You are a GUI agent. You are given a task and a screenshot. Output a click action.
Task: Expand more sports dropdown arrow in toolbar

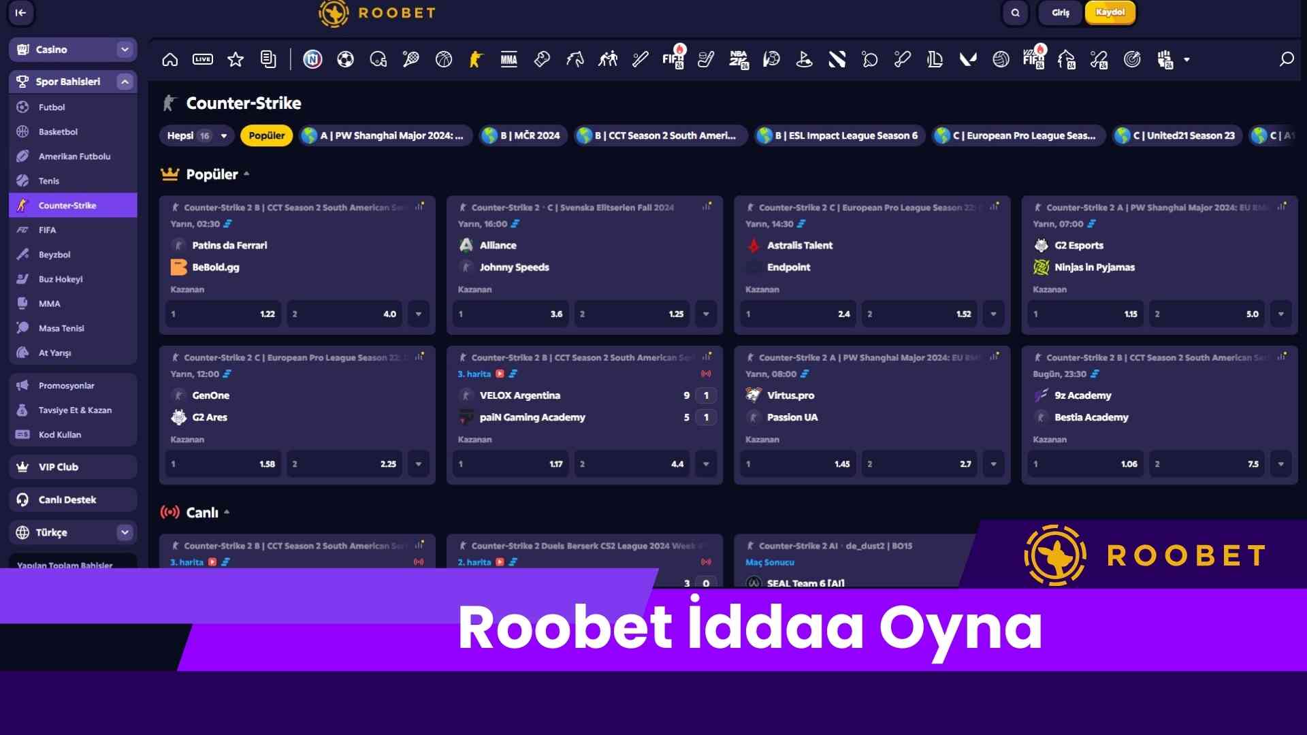click(x=1187, y=60)
